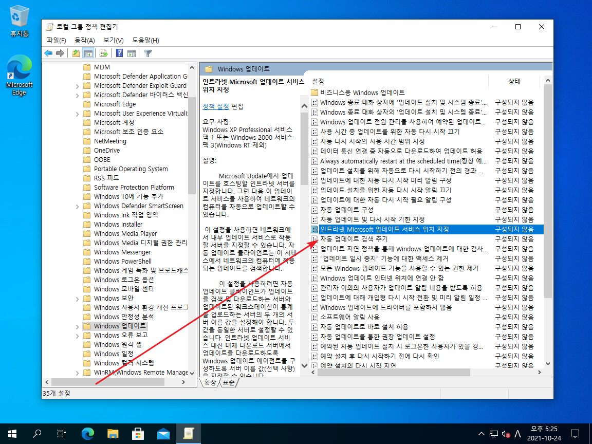Image resolution: width=592 pixels, height=444 pixels.
Task: Click the policy icon for 자동 업데이트 구성
Action: click(x=314, y=210)
